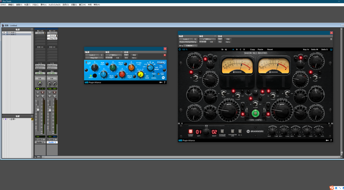This screenshot has height=190, width=344.
Task: Click Solo M in Shadow Hills toolbar
Action: [x=314, y=50]
